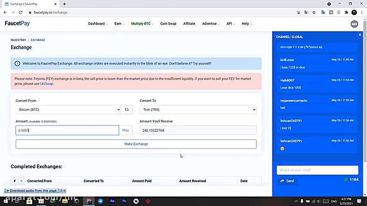Focus the Amount input field
Viewport: 367px width, 206px height.
[x=67, y=130]
